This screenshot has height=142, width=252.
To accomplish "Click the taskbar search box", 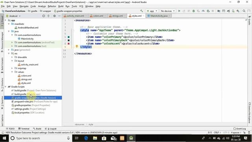I will [40, 138].
